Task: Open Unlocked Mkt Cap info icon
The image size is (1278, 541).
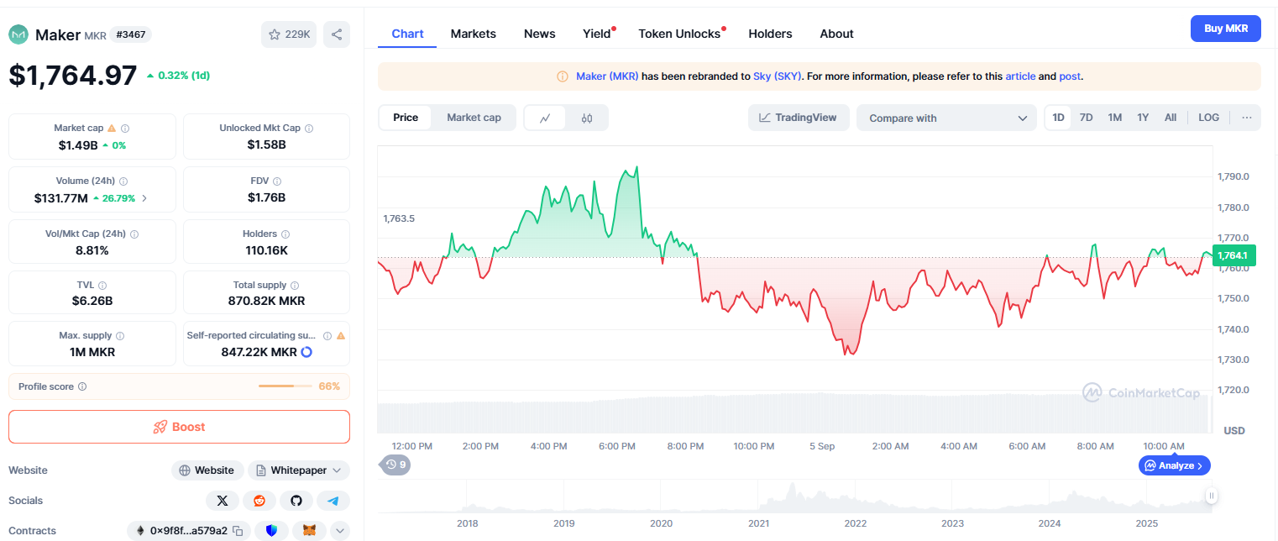Action: tap(309, 129)
